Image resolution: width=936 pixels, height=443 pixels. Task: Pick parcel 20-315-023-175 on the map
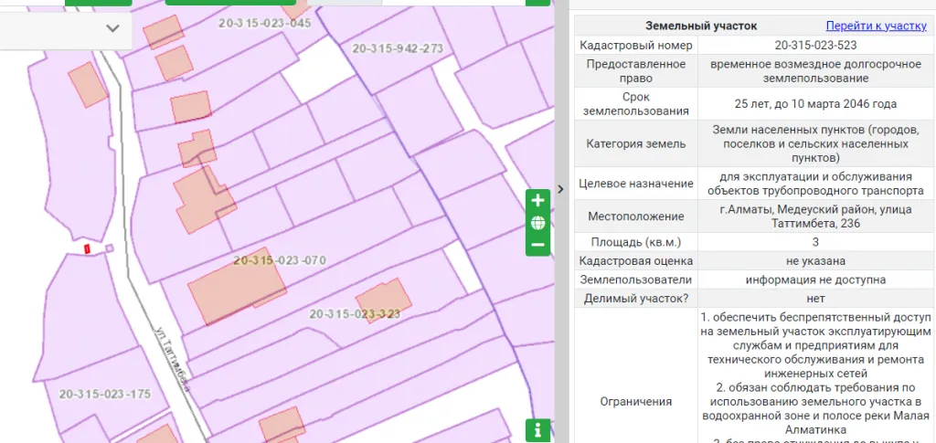pos(104,395)
